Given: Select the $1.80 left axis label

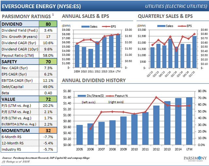Looking at the screenshot, I should 67,91.
